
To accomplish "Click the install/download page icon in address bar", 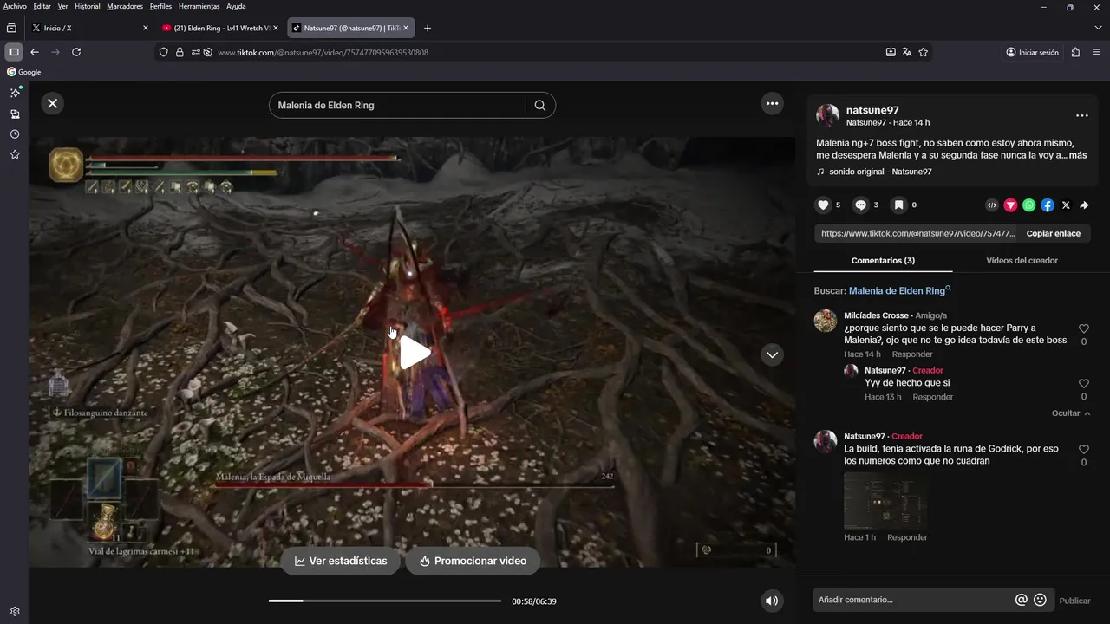I will click(x=891, y=52).
